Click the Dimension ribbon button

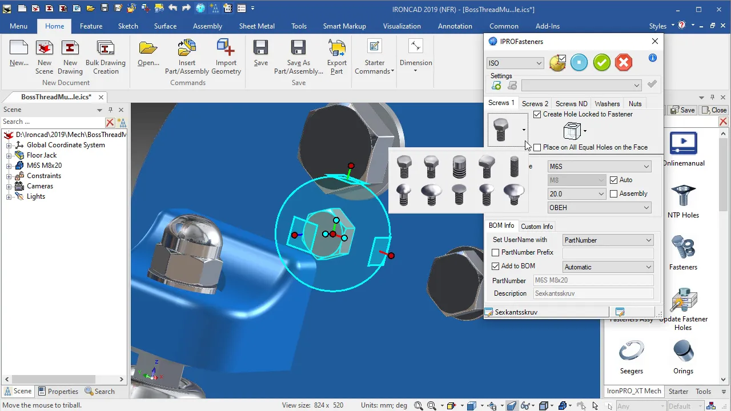pyautogui.click(x=415, y=56)
